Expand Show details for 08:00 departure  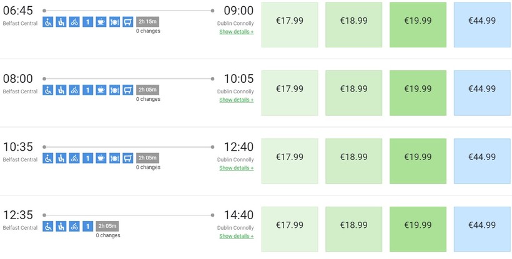(x=237, y=100)
